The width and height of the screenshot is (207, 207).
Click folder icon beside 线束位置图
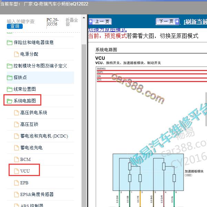tap(10, 89)
